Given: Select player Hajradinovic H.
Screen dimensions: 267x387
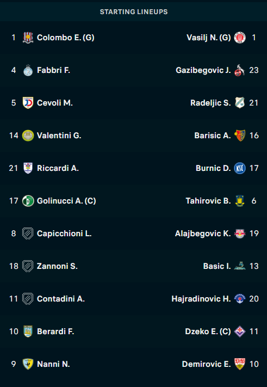Looking at the screenshot, I should pyautogui.click(x=201, y=299).
